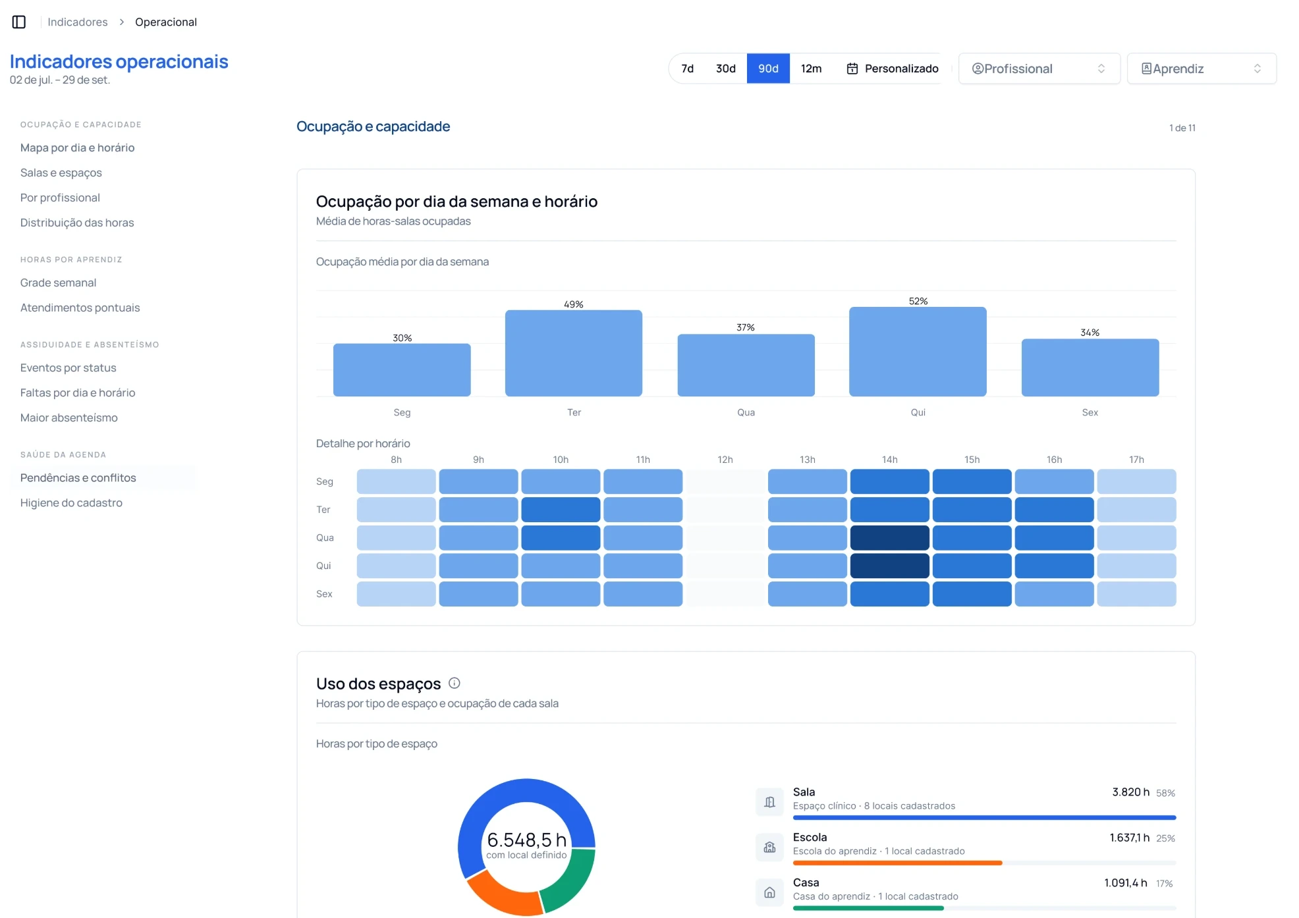
Task: Select the 30d period option
Action: 725,68
